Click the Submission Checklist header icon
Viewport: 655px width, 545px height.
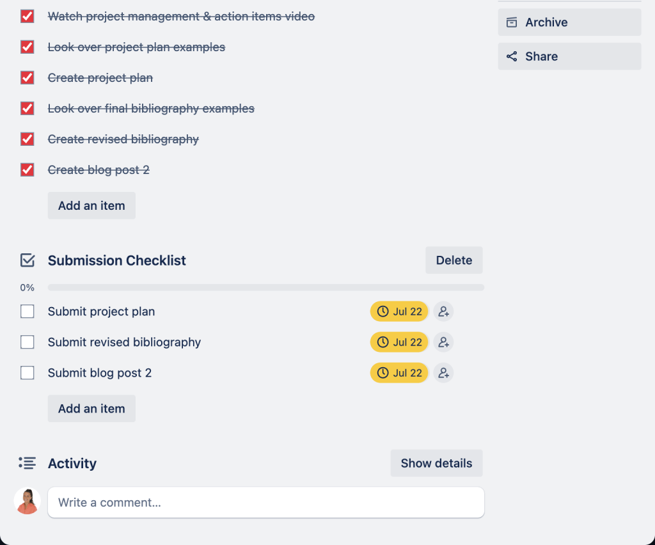[28, 260]
